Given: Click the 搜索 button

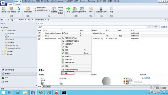Looking at the screenshot, I should point(155,27).
